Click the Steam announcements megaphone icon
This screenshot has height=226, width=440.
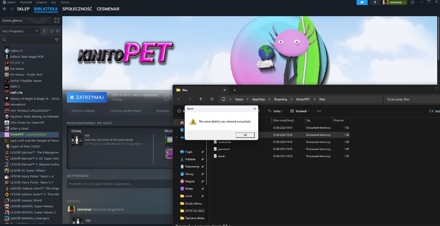click(362, 2)
